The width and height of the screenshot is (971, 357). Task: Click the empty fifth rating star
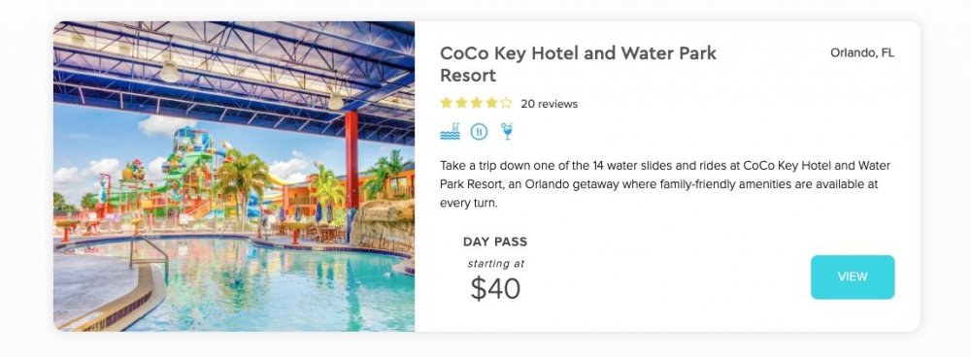(507, 103)
